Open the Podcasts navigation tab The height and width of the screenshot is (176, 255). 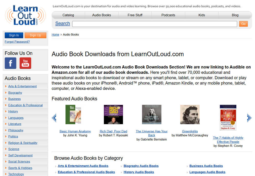168,15
